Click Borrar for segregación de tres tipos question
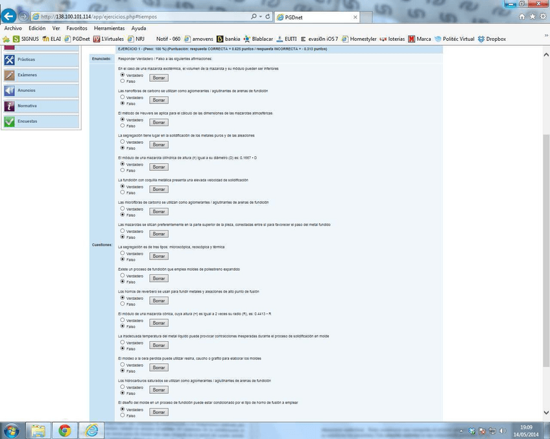This screenshot has height=439, width=550. pyautogui.click(x=158, y=256)
